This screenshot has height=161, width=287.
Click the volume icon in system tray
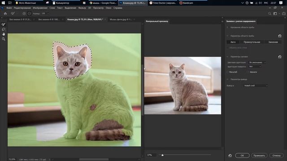260,3
